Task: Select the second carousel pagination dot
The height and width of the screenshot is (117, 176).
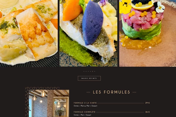Action: coord(86,71)
